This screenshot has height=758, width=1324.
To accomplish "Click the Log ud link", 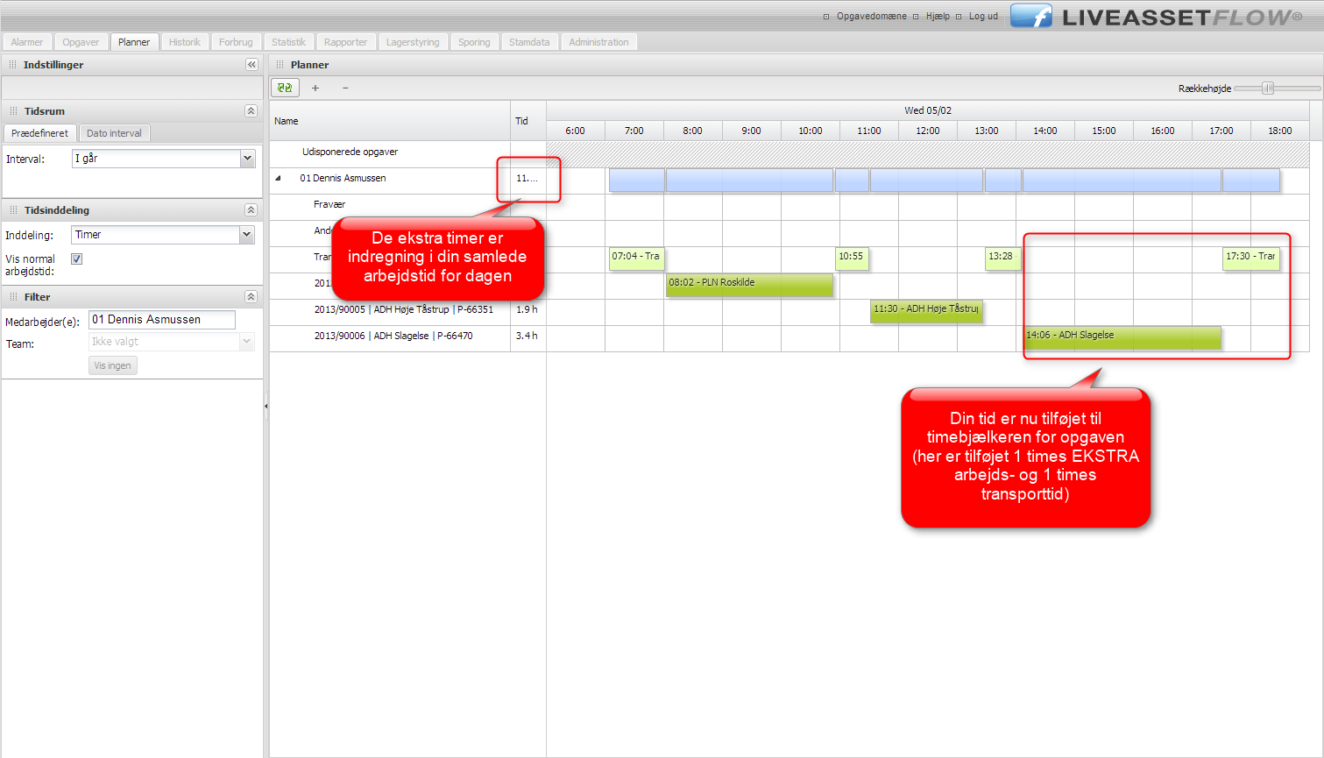I will [983, 17].
